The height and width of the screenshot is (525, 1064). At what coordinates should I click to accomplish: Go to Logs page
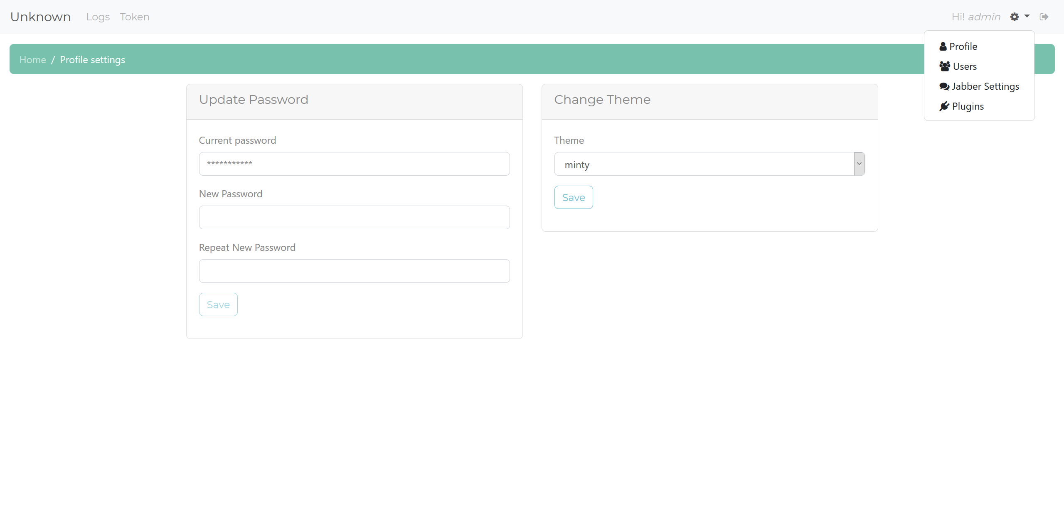[98, 17]
